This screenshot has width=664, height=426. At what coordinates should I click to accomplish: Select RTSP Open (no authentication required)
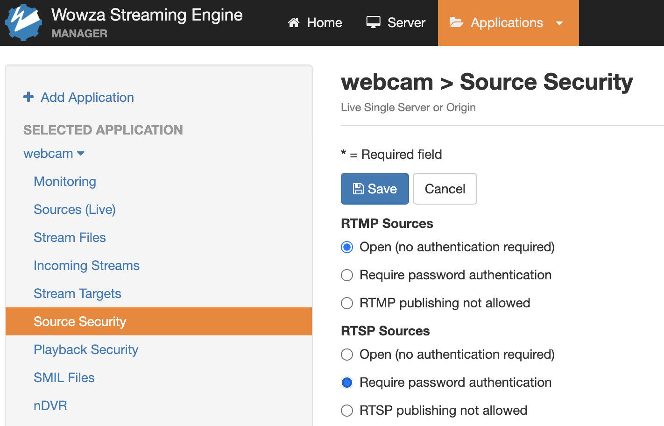click(x=347, y=355)
